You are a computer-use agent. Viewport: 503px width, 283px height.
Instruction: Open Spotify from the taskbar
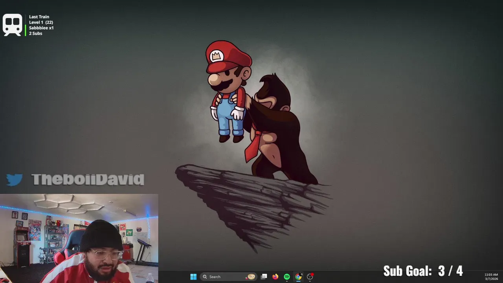(287, 277)
